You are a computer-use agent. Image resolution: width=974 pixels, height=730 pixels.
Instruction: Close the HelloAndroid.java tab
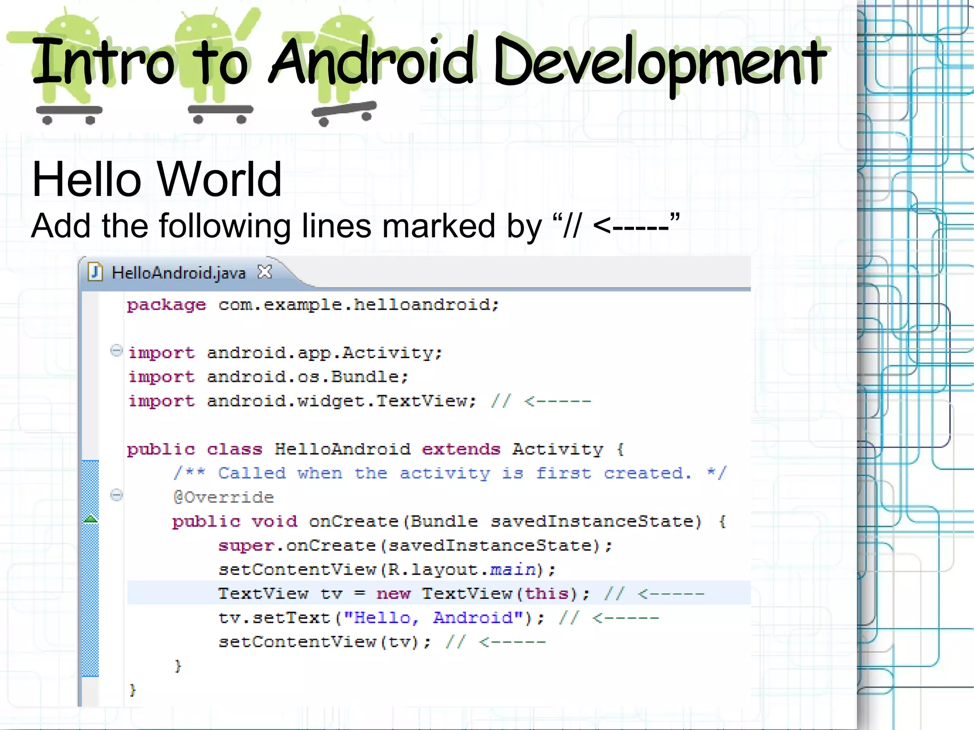click(x=264, y=272)
